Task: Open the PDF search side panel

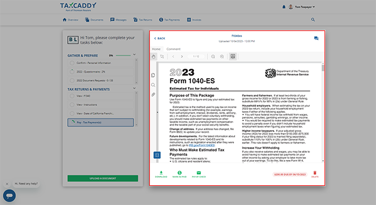Action: (153, 85)
